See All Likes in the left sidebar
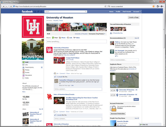Viewport: 166px width, 127px height. pos(41,109)
